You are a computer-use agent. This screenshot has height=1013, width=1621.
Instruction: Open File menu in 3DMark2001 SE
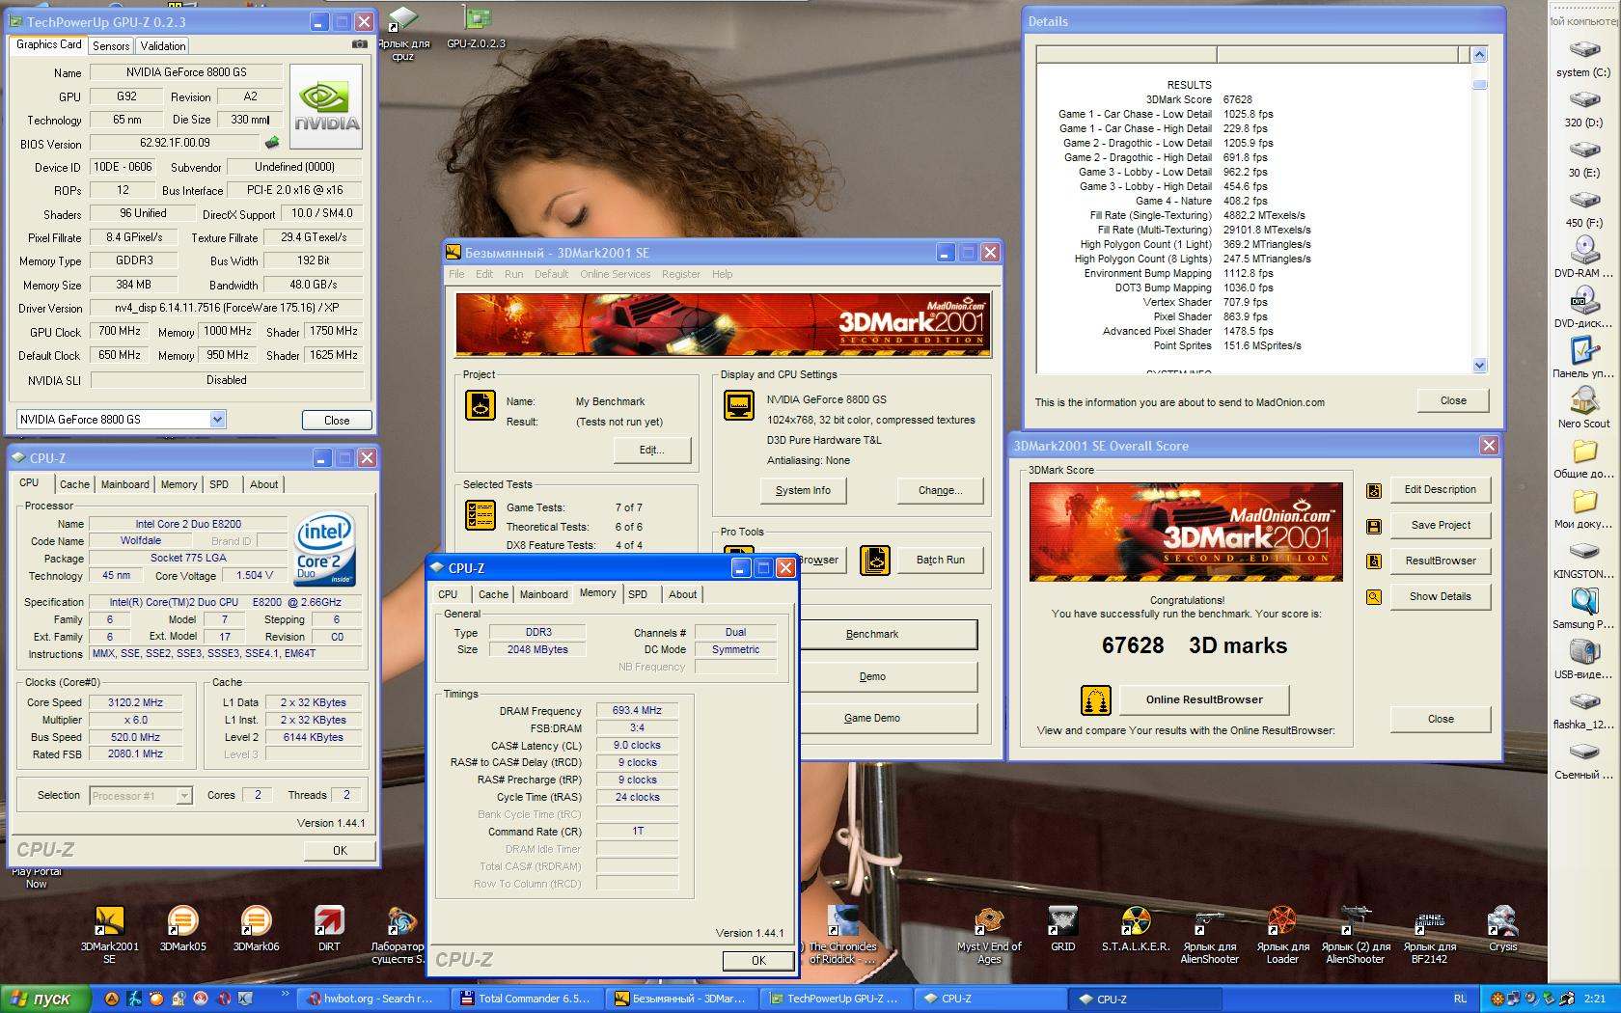(456, 274)
